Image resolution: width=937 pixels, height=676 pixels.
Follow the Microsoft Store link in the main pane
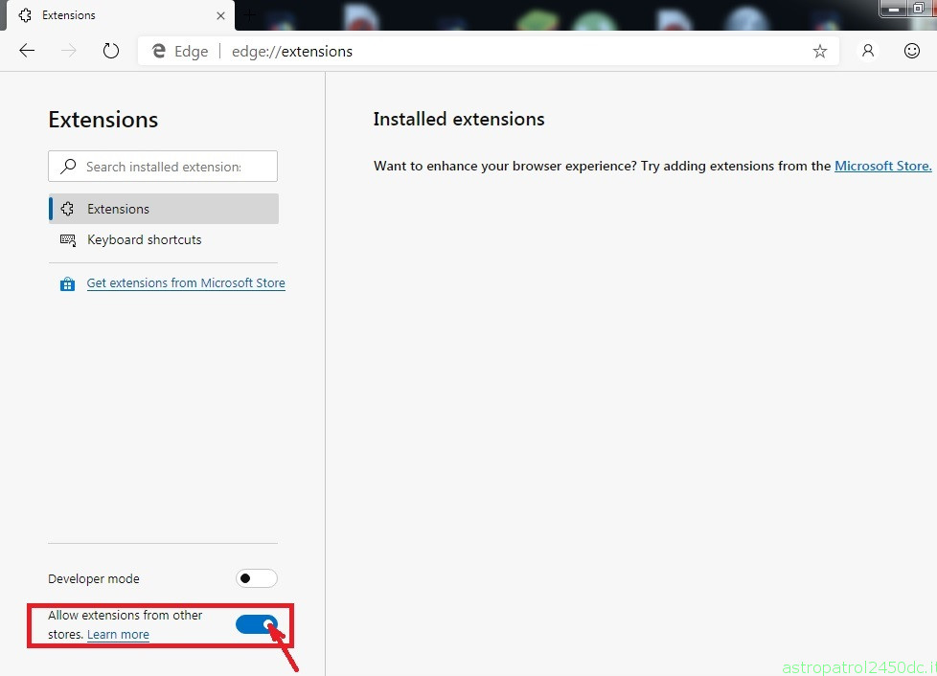click(x=882, y=166)
